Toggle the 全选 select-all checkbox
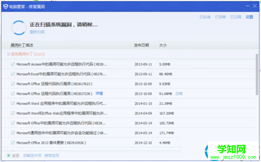The image size is (261, 162). [8, 155]
